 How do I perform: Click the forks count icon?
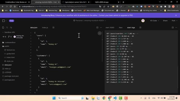[9, 37]
